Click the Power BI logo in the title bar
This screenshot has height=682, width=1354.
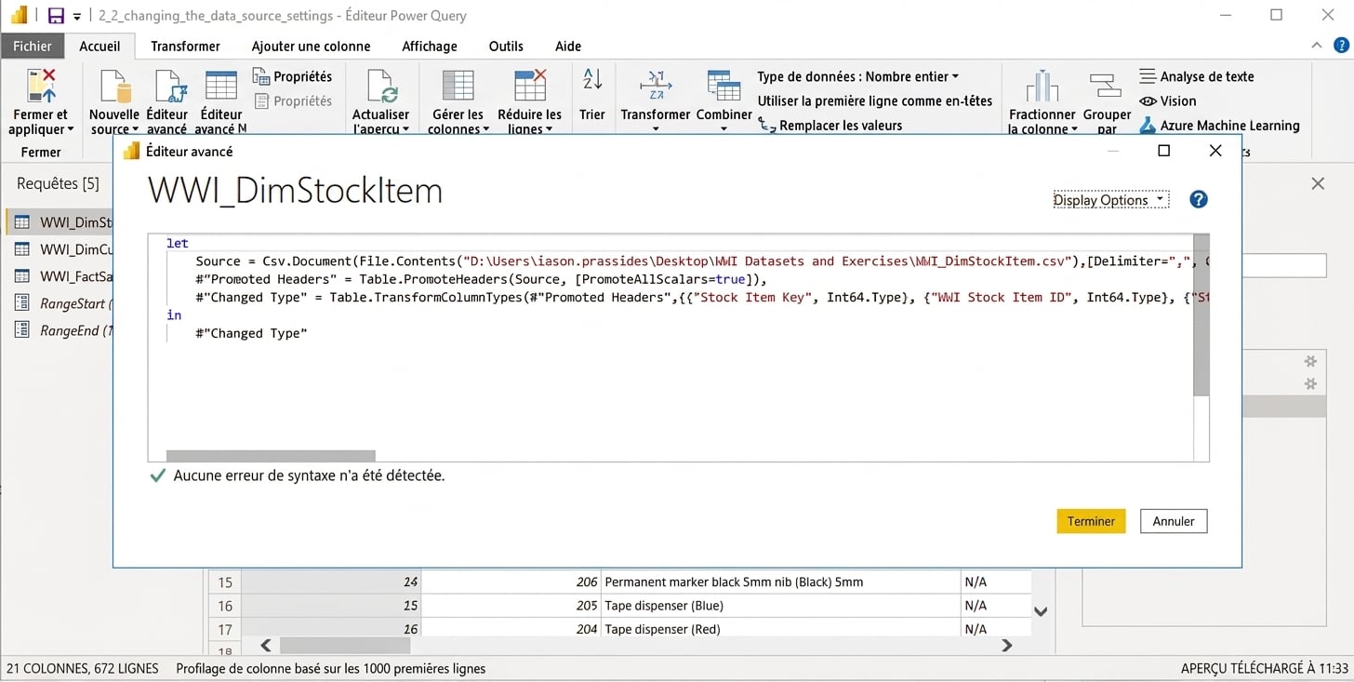click(20, 16)
